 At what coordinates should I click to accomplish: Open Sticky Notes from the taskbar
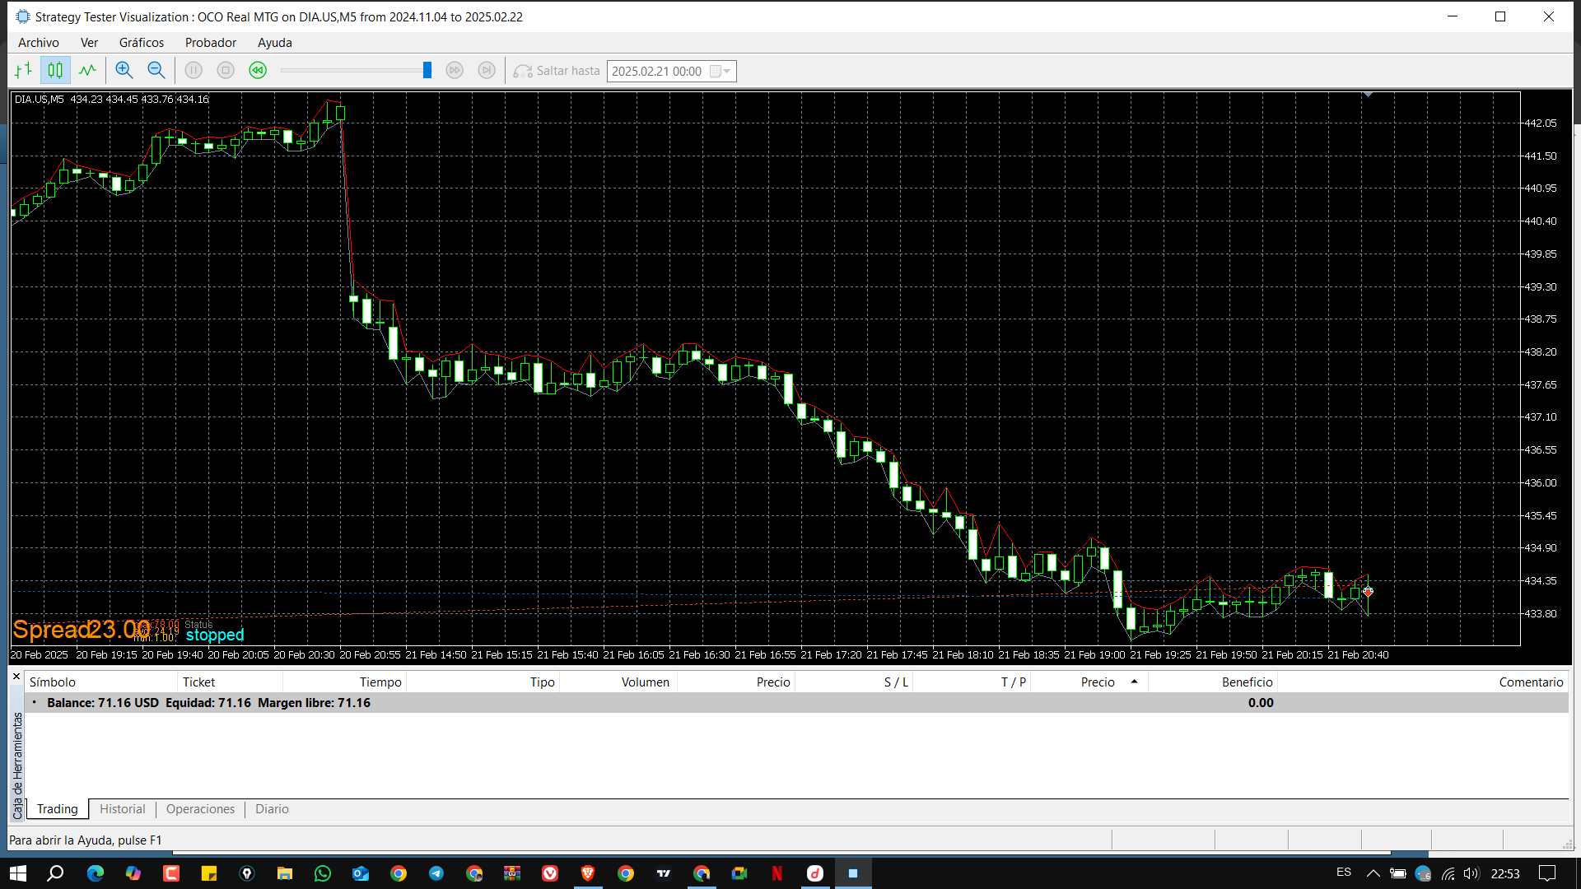209,873
